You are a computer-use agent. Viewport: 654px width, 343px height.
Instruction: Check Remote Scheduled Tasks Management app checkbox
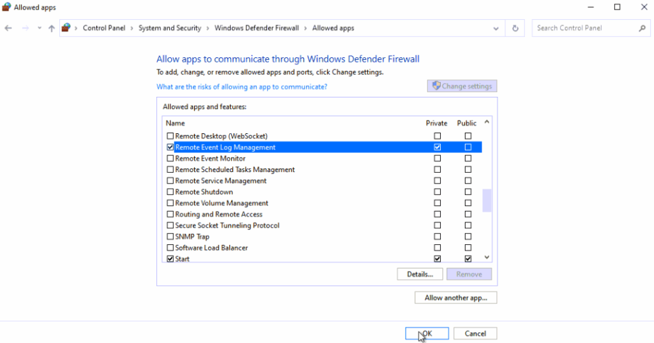click(x=170, y=170)
